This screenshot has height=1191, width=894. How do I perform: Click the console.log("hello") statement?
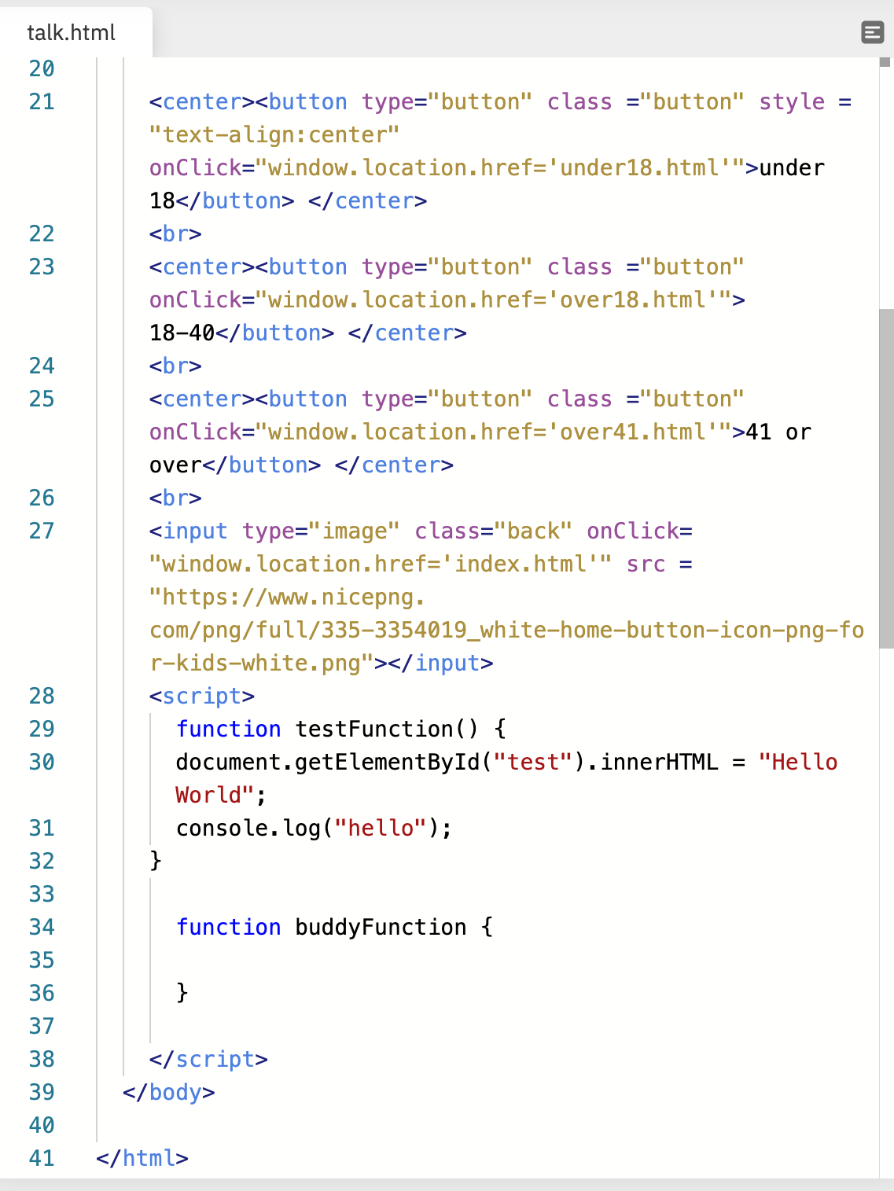(x=314, y=828)
